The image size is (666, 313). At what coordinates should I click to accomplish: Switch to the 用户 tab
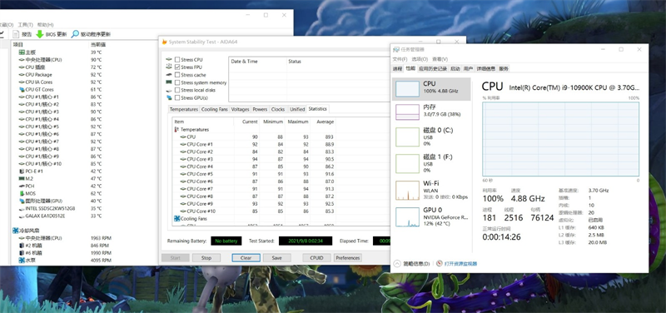click(468, 69)
